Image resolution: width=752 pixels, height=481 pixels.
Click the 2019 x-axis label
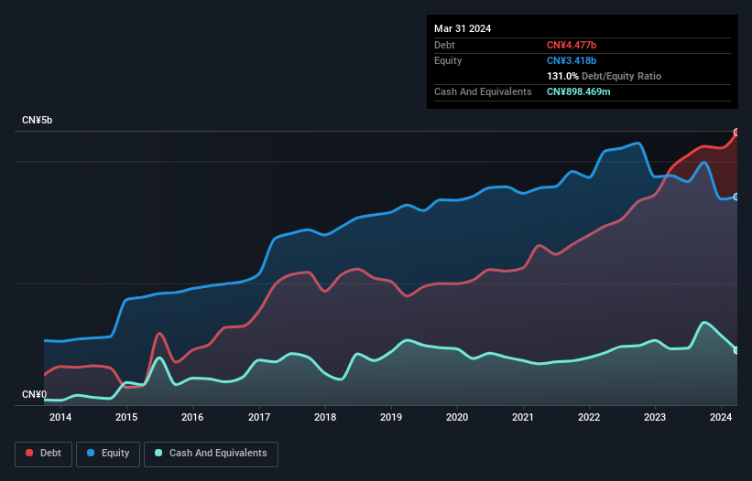391,417
